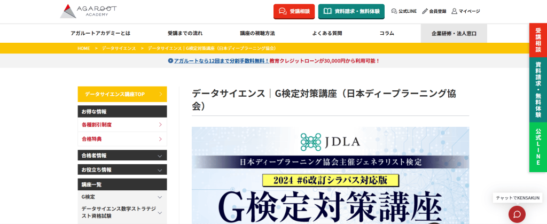Image resolution: width=547 pixels, height=224 pixels.
Task: Expand the お役立ち情報 sidebar section
Action: pyautogui.click(x=122, y=170)
